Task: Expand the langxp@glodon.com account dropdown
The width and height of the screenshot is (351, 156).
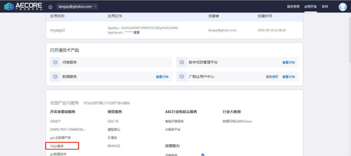Action: coord(77,6)
